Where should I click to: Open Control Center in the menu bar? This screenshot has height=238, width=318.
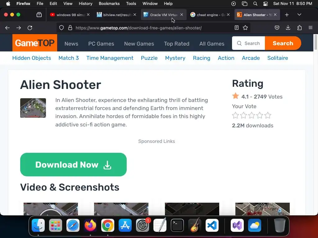[x=266, y=4]
